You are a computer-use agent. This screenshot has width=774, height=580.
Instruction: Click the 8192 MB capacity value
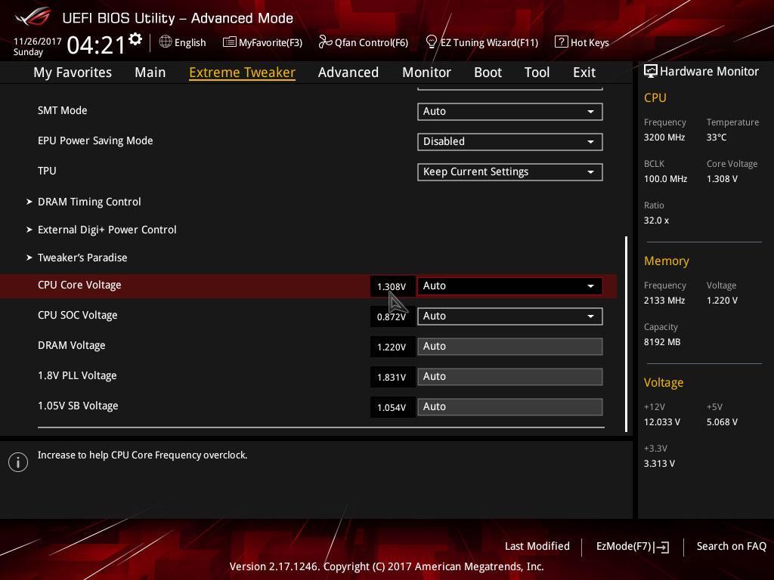point(662,342)
